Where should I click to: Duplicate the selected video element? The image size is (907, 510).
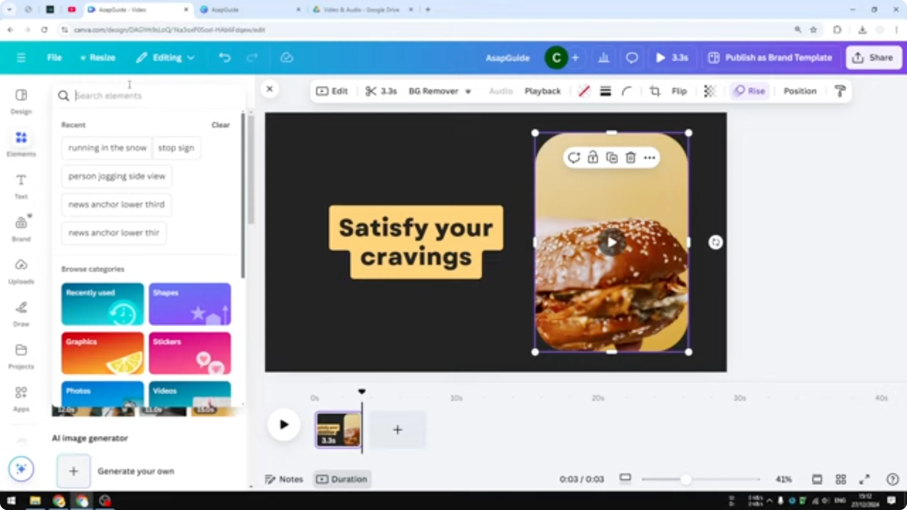[x=612, y=158]
